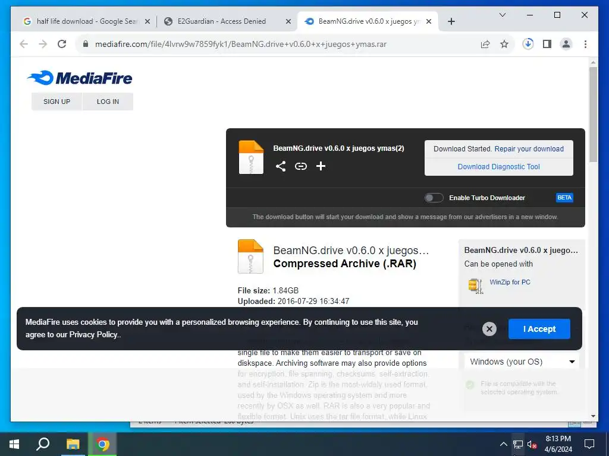Open the Windows (your OS) dropdown
Viewport: 609px width, 456px height.
click(x=522, y=362)
